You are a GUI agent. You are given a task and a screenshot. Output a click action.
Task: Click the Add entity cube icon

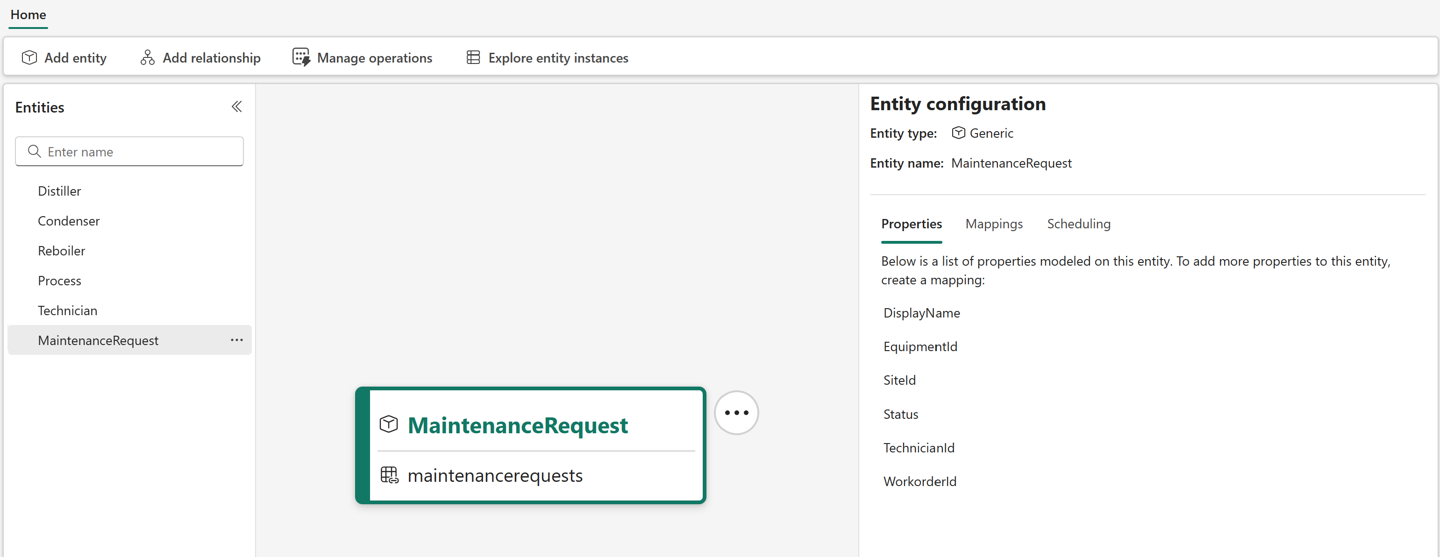coord(29,57)
